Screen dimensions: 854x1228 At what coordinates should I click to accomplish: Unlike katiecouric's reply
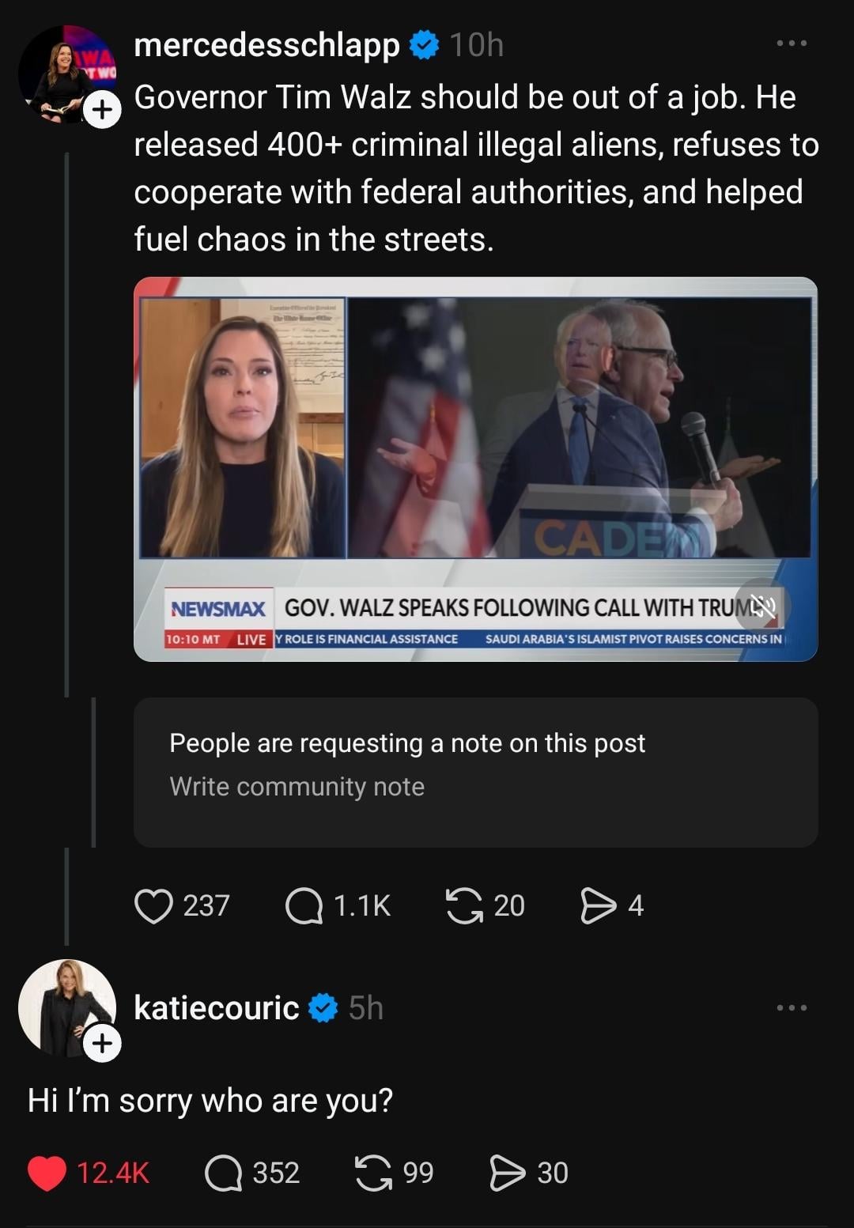click(47, 1173)
